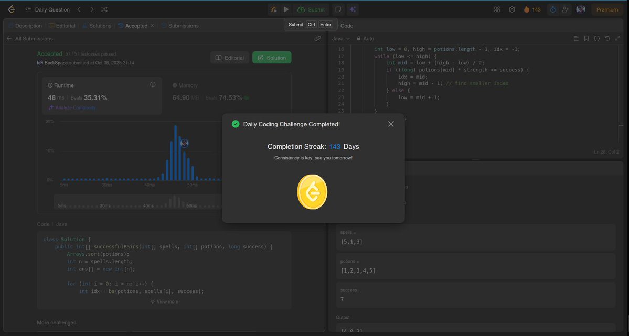629x336 pixels.
Task: Click the 'More challenges' heading
Action: (56, 323)
